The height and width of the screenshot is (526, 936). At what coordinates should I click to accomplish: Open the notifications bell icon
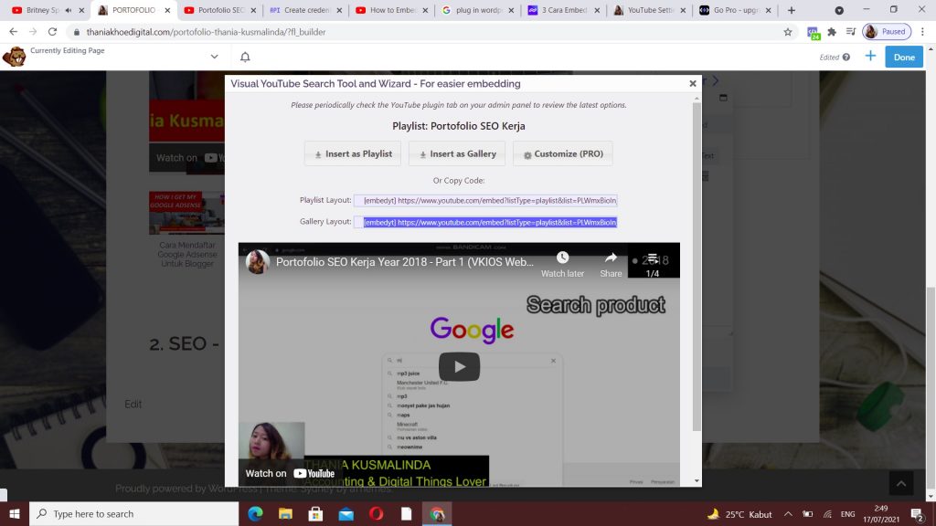point(244,57)
